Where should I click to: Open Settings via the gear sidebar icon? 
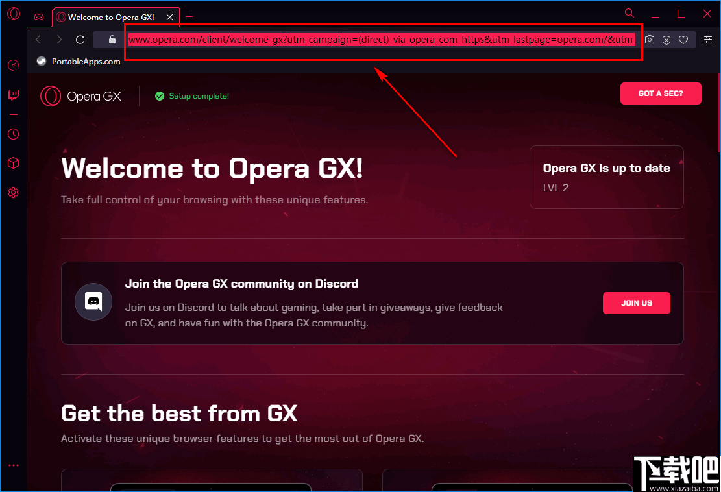pyautogui.click(x=14, y=192)
